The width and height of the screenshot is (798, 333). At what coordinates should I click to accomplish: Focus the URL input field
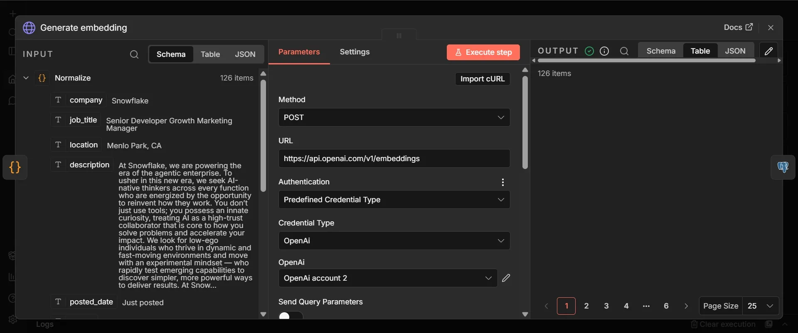point(394,159)
